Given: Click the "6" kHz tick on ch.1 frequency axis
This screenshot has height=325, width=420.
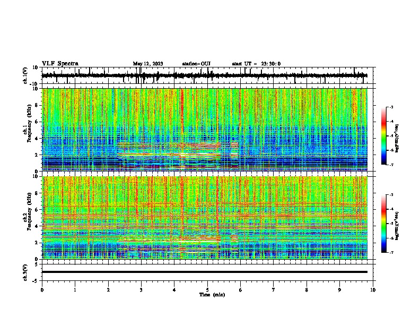Looking at the screenshot, I should point(37,122).
